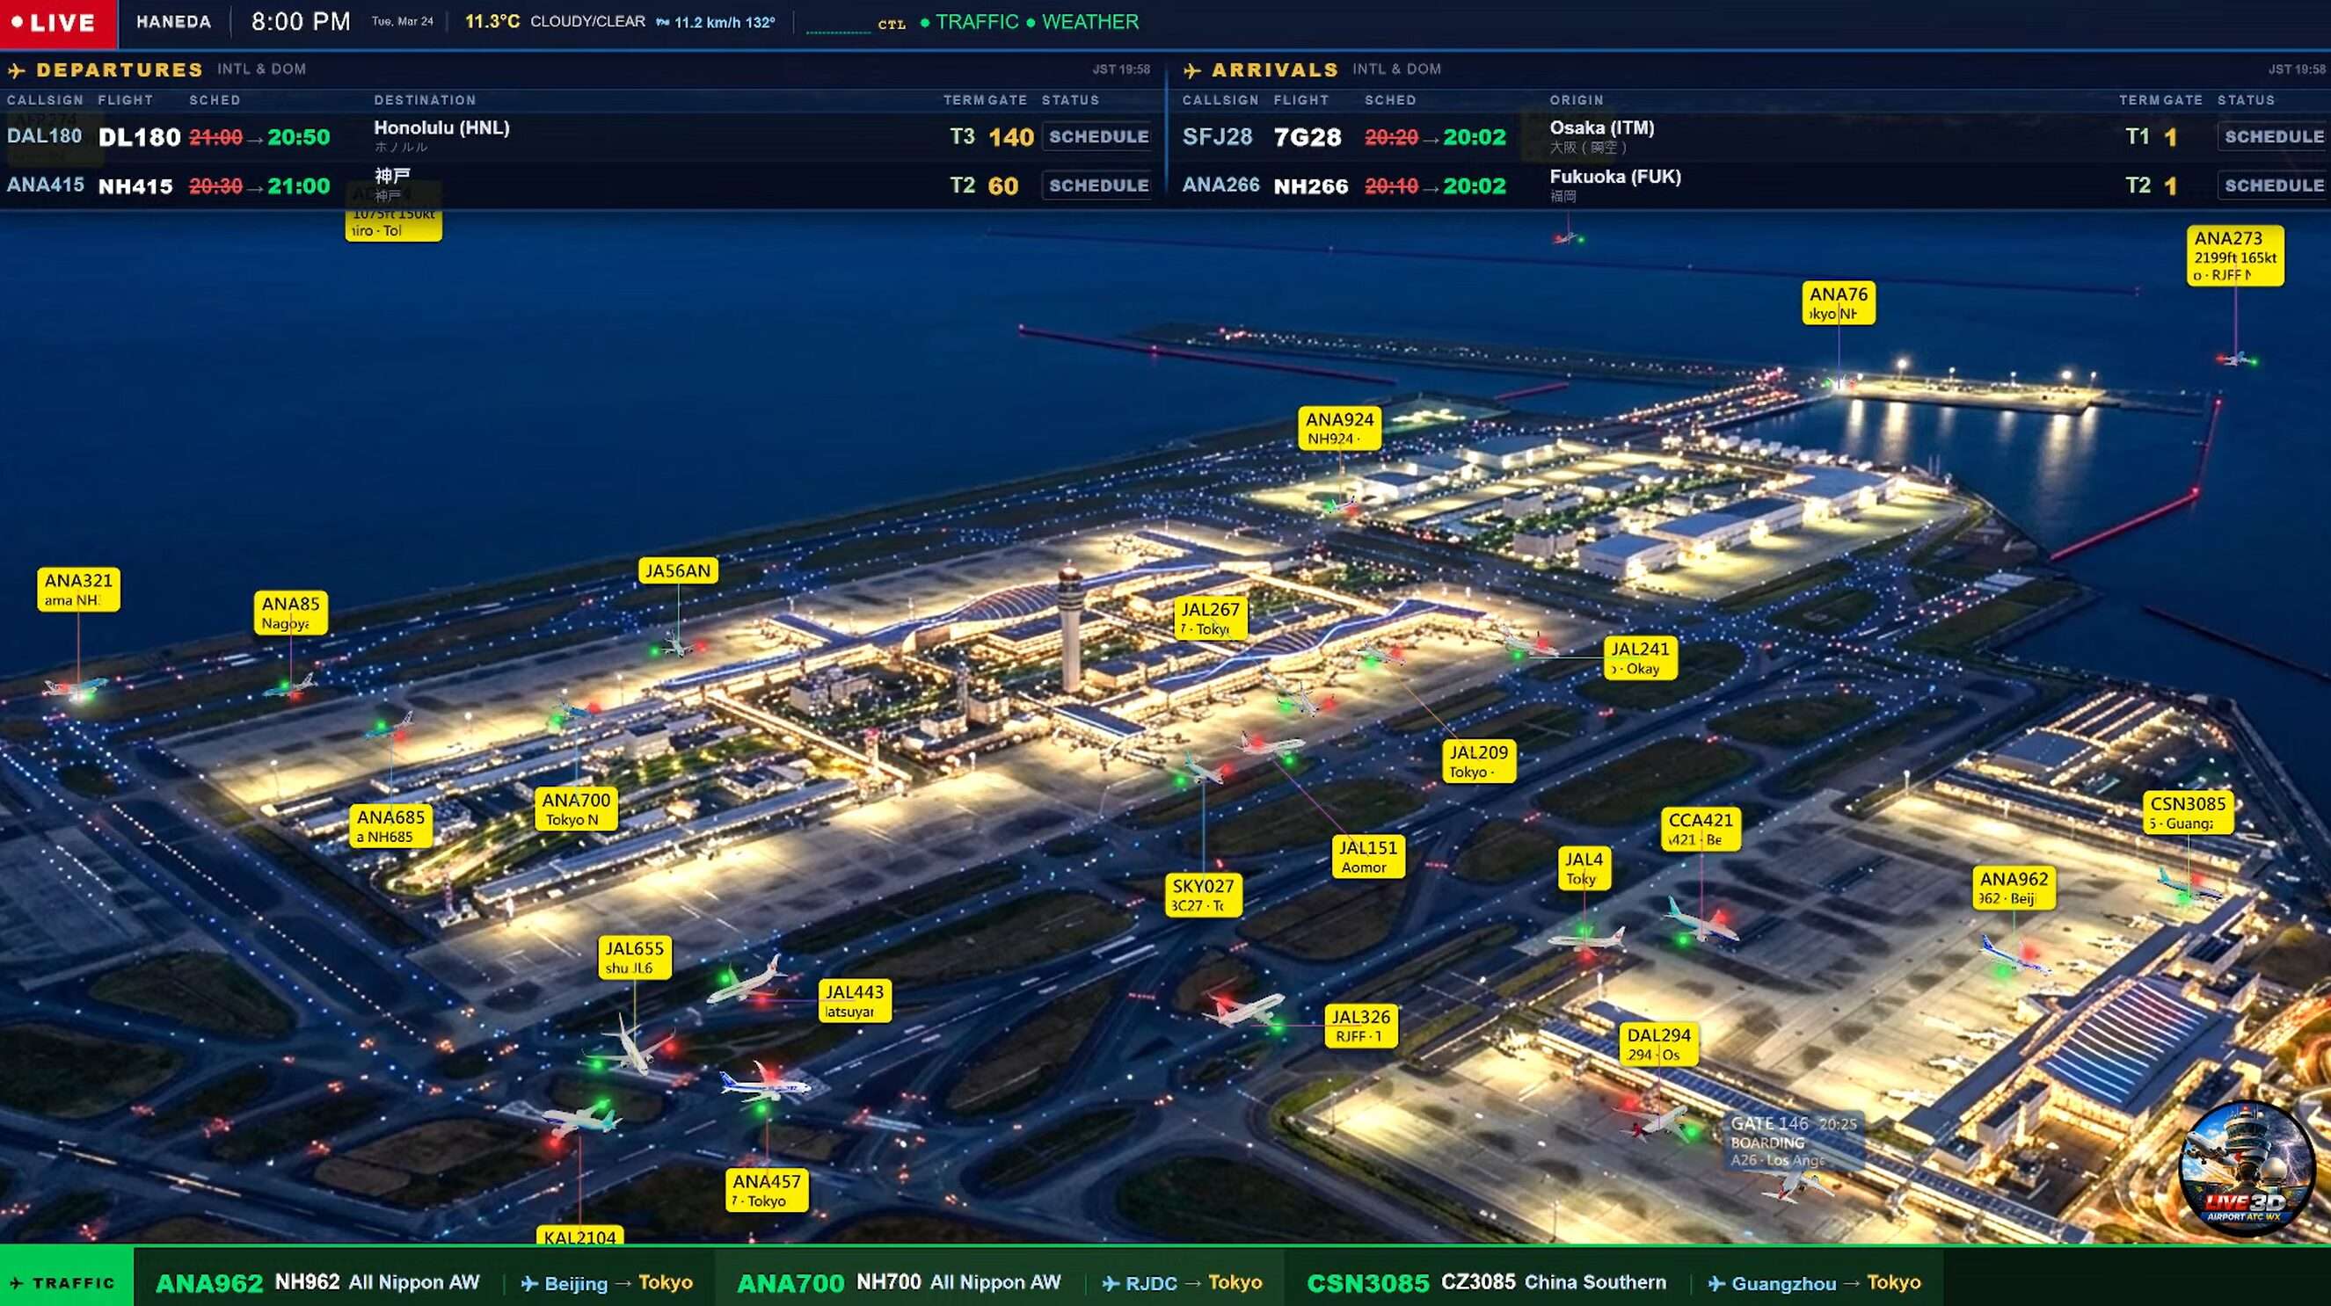The height and width of the screenshot is (1306, 2331).
Task: Click the green Traffic ticker plane icon
Action: (x=17, y=1283)
